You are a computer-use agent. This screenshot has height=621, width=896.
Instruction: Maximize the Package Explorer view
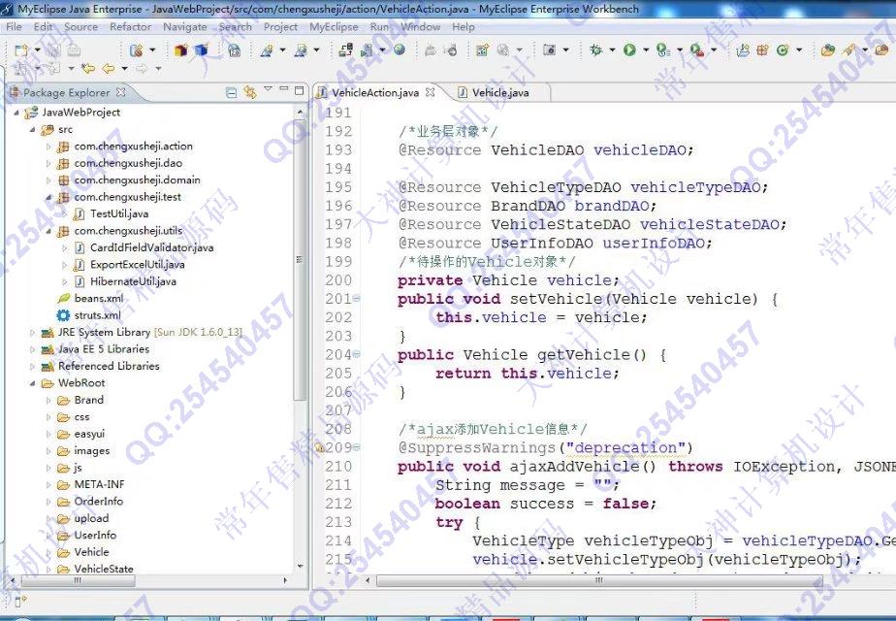[x=299, y=90]
